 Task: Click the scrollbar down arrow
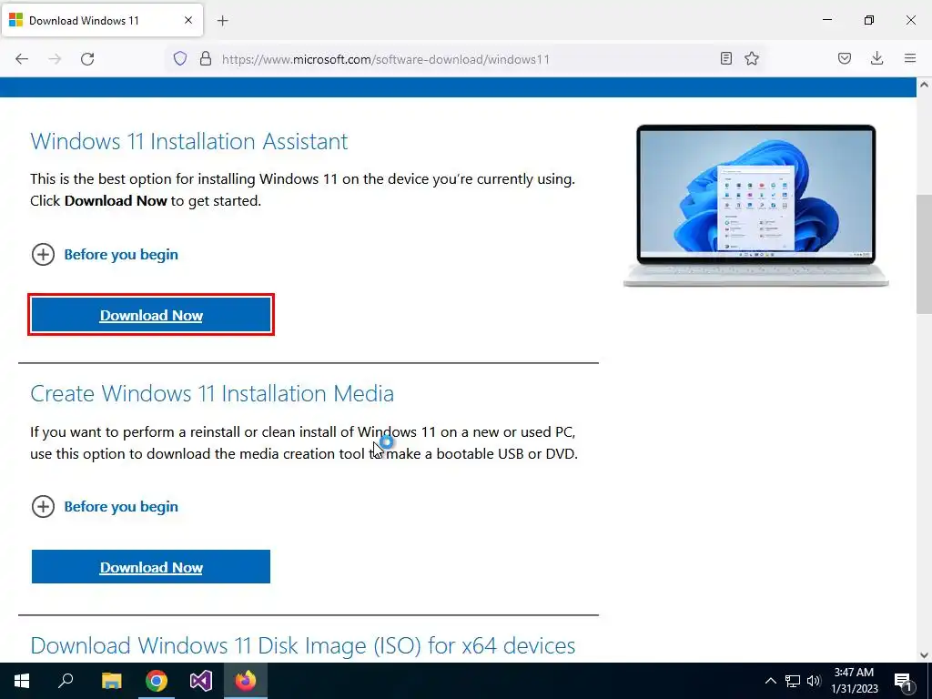click(x=924, y=655)
